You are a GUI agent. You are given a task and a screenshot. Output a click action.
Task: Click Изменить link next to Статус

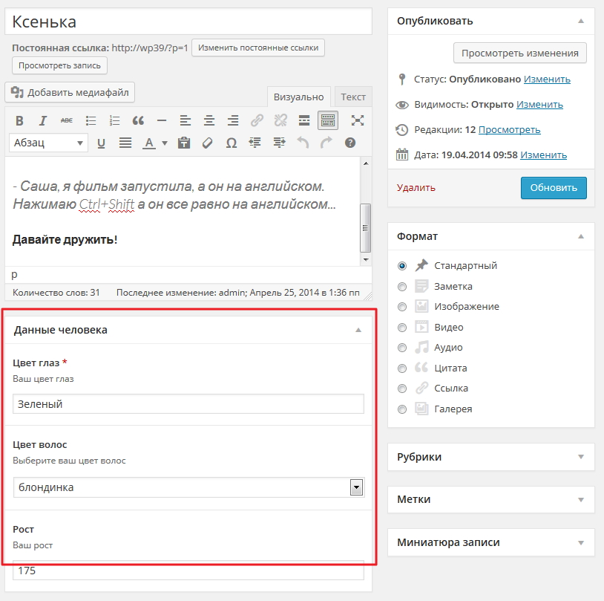(547, 79)
